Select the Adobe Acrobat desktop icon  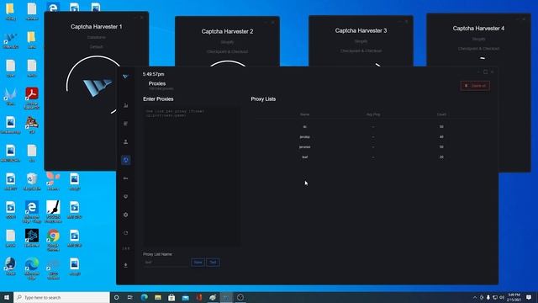pos(32,98)
